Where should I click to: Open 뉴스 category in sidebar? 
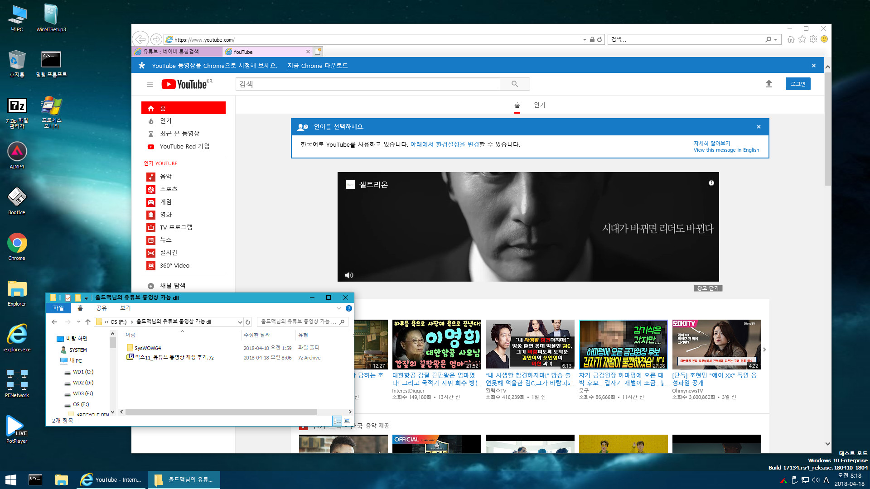(x=166, y=240)
